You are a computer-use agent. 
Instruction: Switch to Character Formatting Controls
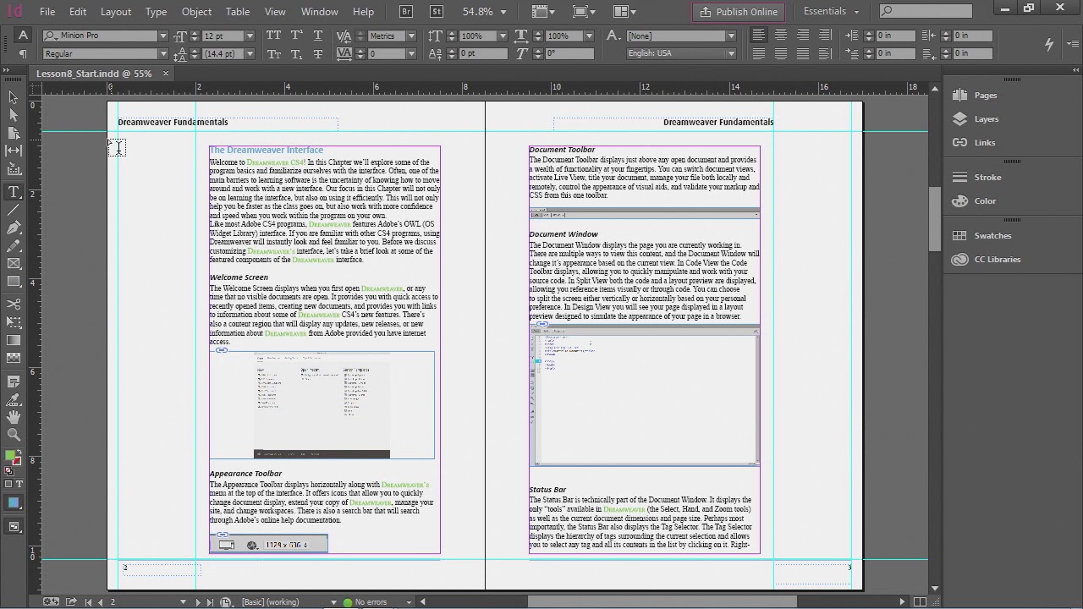click(23, 36)
